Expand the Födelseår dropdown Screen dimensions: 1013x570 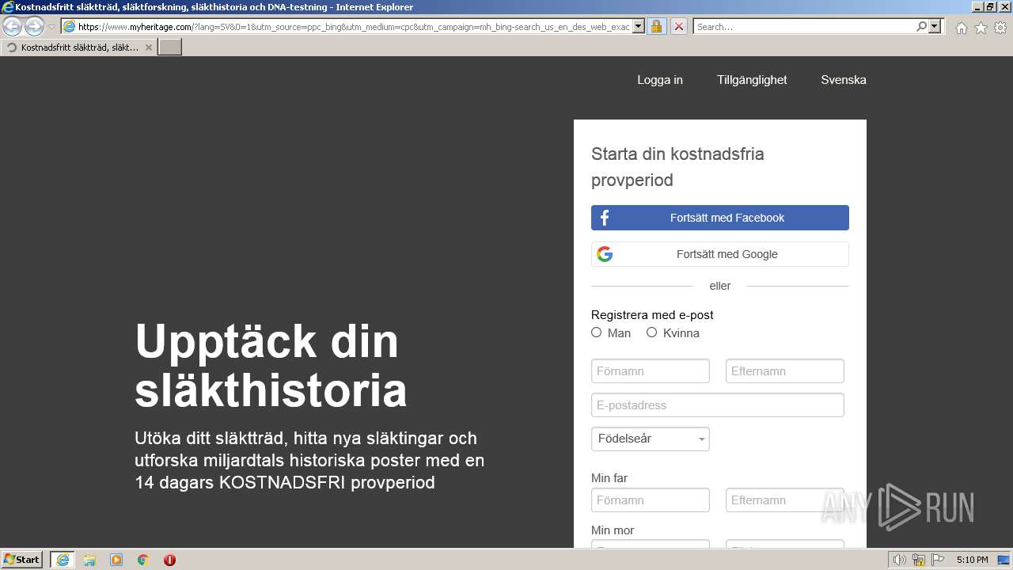click(x=651, y=439)
